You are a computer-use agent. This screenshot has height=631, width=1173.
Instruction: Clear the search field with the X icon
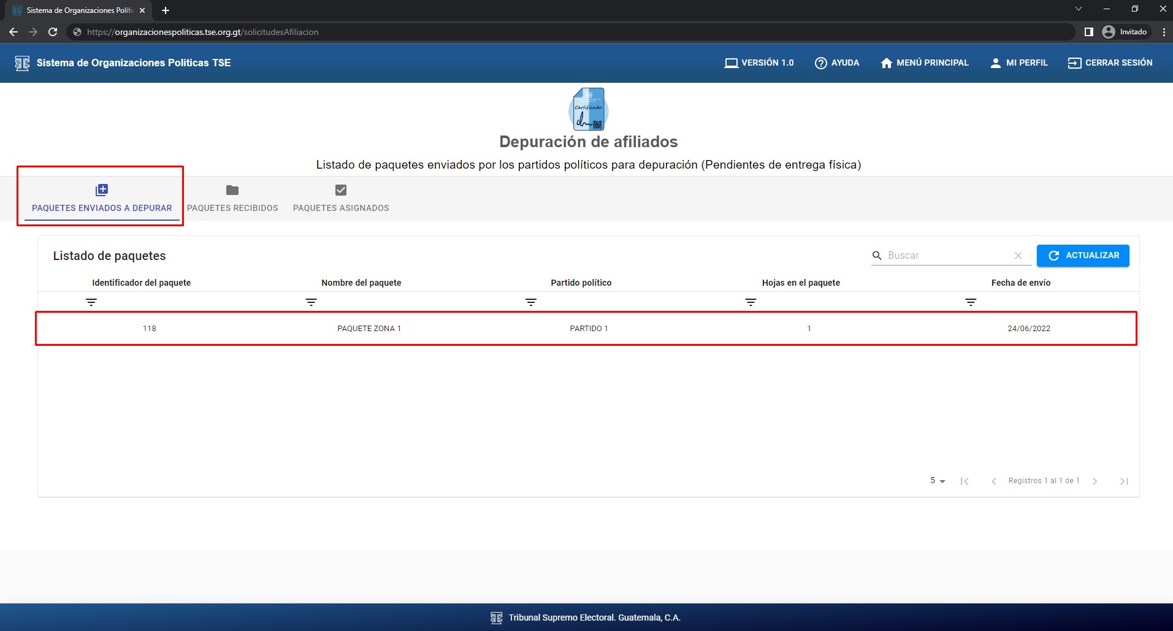tap(1018, 256)
